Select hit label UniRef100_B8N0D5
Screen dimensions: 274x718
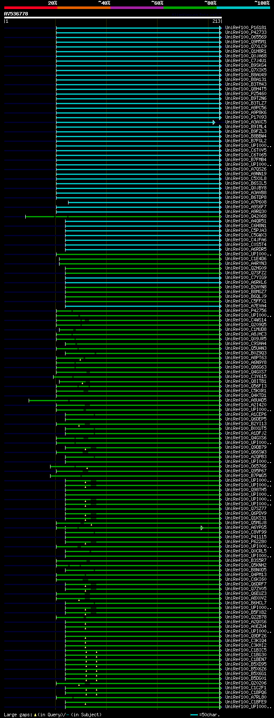point(246,570)
